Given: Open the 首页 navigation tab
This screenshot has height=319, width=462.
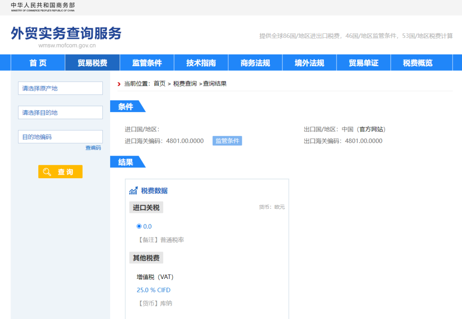Looking at the screenshot, I should click(38, 63).
